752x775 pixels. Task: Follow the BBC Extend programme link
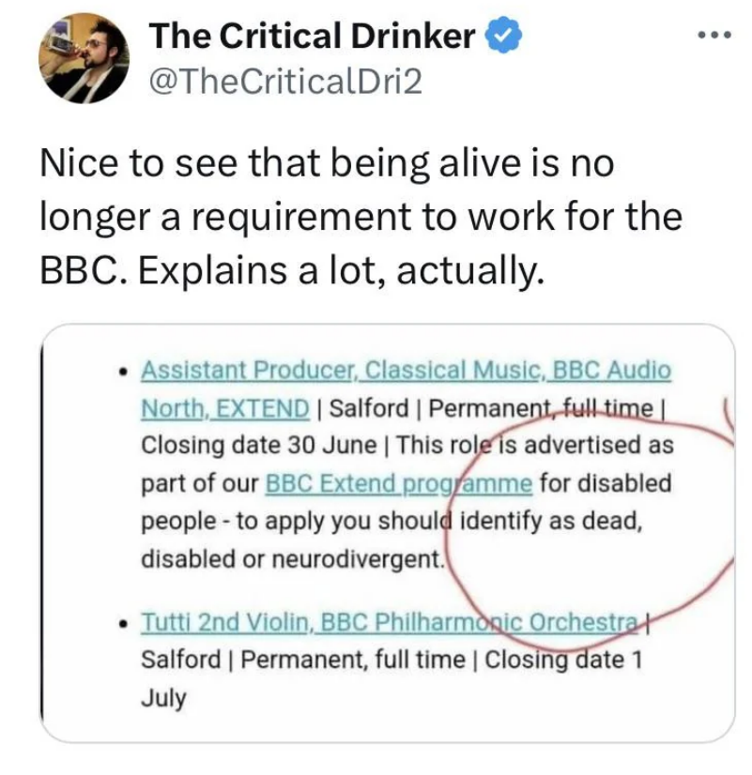[400, 483]
